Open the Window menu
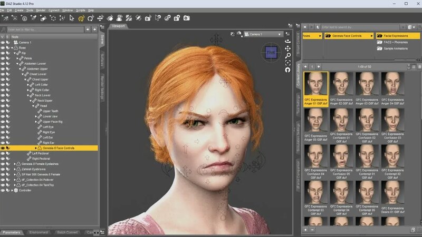422x237 pixels. [x=68, y=10]
